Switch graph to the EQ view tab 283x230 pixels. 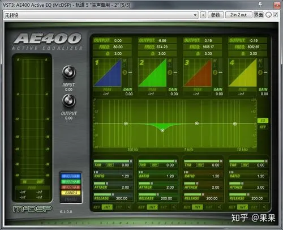point(263,121)
